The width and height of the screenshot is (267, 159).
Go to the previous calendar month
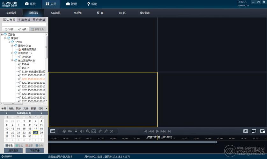[x=6, y=113]
